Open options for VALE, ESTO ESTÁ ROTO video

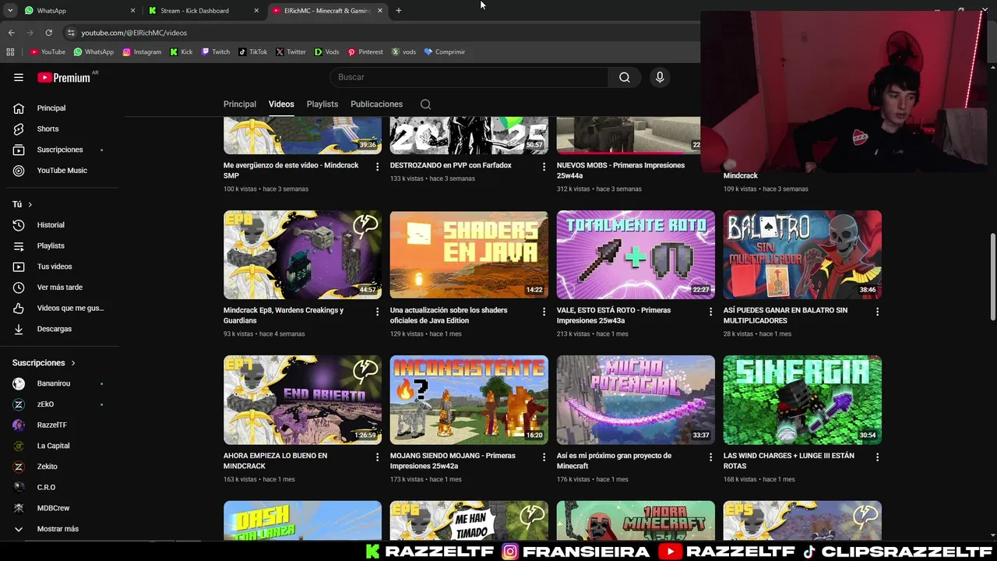[x=710, y=312]
